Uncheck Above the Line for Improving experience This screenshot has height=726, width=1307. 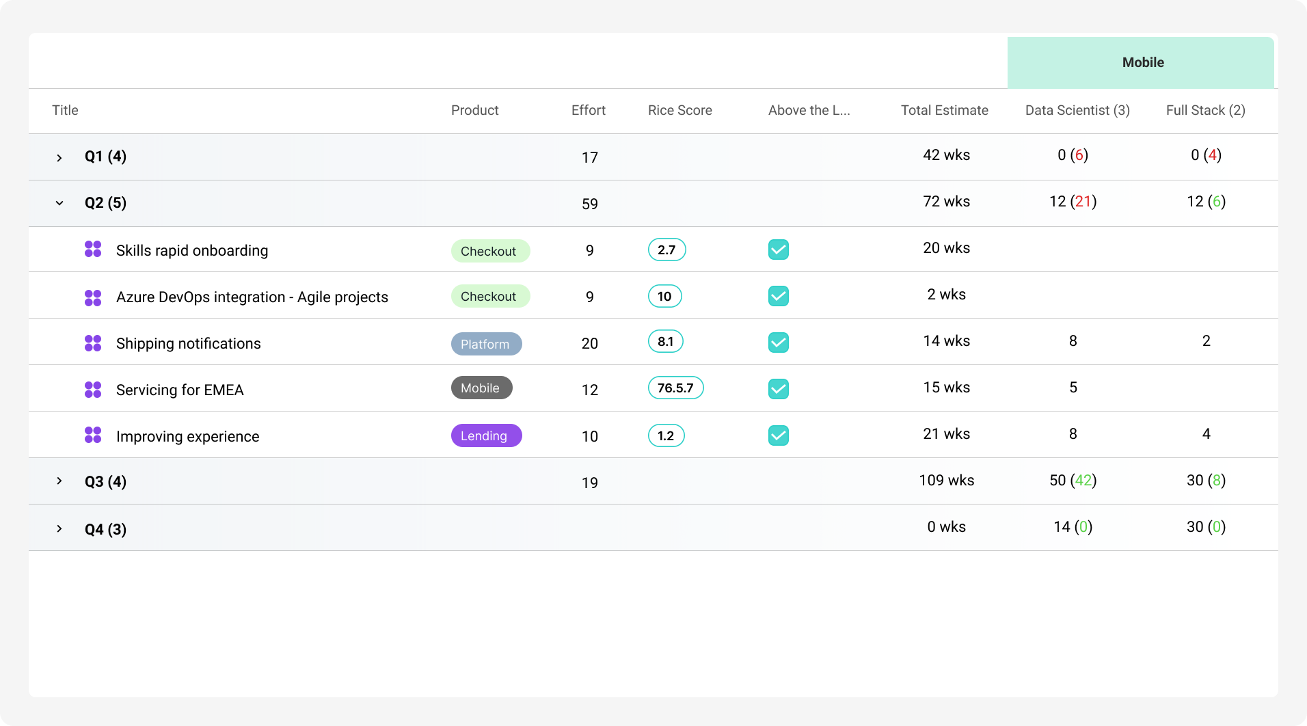[778, 435]
